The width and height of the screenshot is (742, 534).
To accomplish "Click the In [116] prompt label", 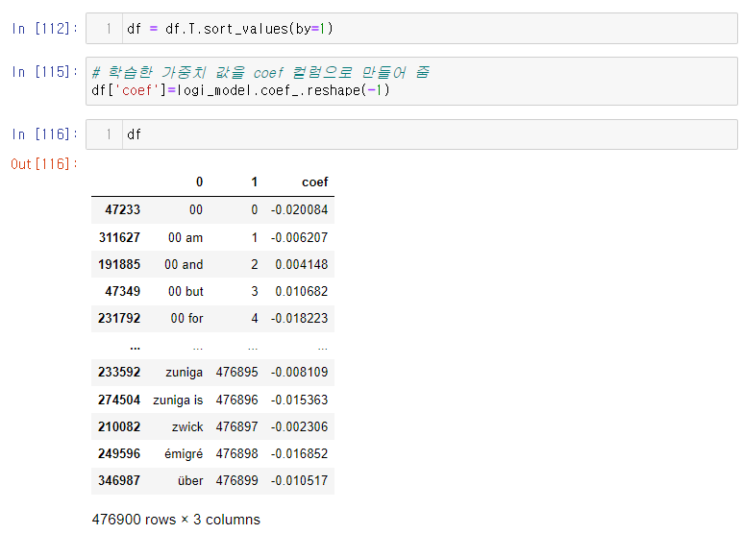I will (44, 134).
